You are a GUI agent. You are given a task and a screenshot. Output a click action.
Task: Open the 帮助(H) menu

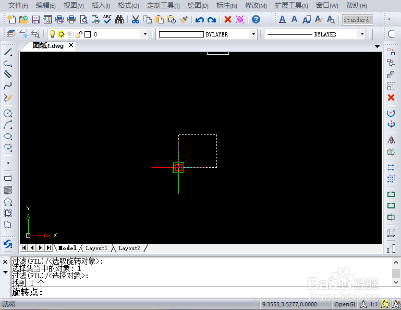pyautogui.click(x=357, y=5)
